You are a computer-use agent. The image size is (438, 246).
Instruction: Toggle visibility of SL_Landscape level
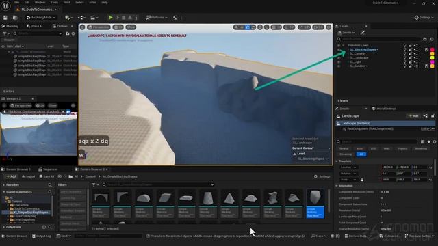339,58
